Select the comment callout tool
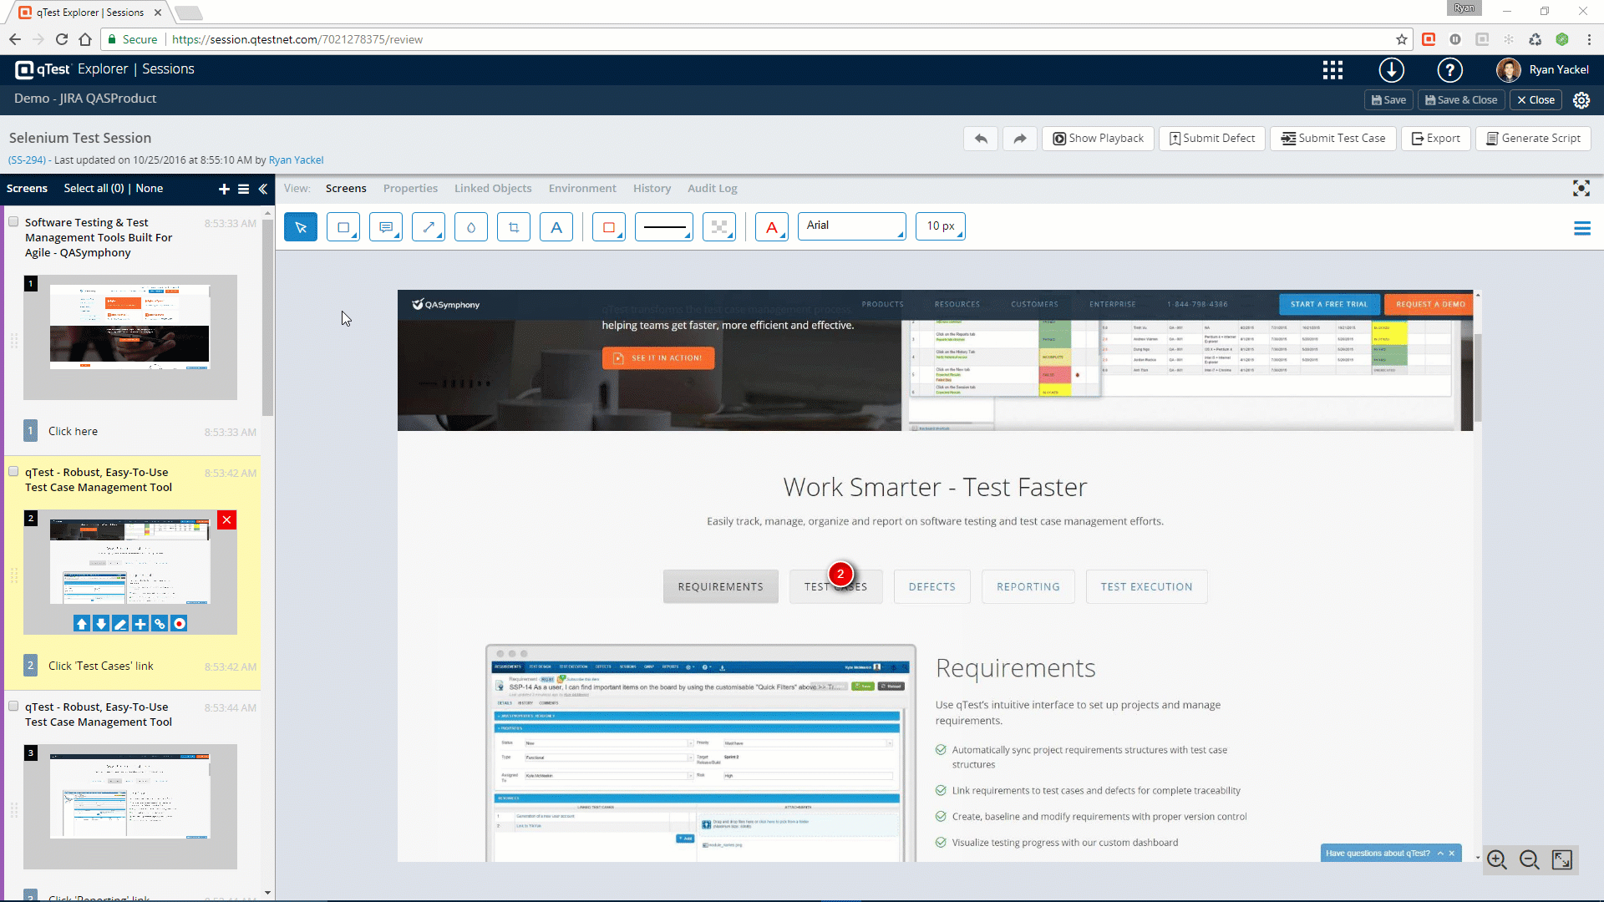This screenshot has height=902, width=1604. pos(386,226)
